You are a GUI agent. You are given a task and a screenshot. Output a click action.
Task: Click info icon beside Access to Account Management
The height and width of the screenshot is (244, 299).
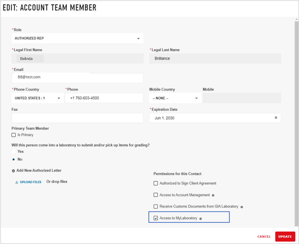click(x=213, y=195)
